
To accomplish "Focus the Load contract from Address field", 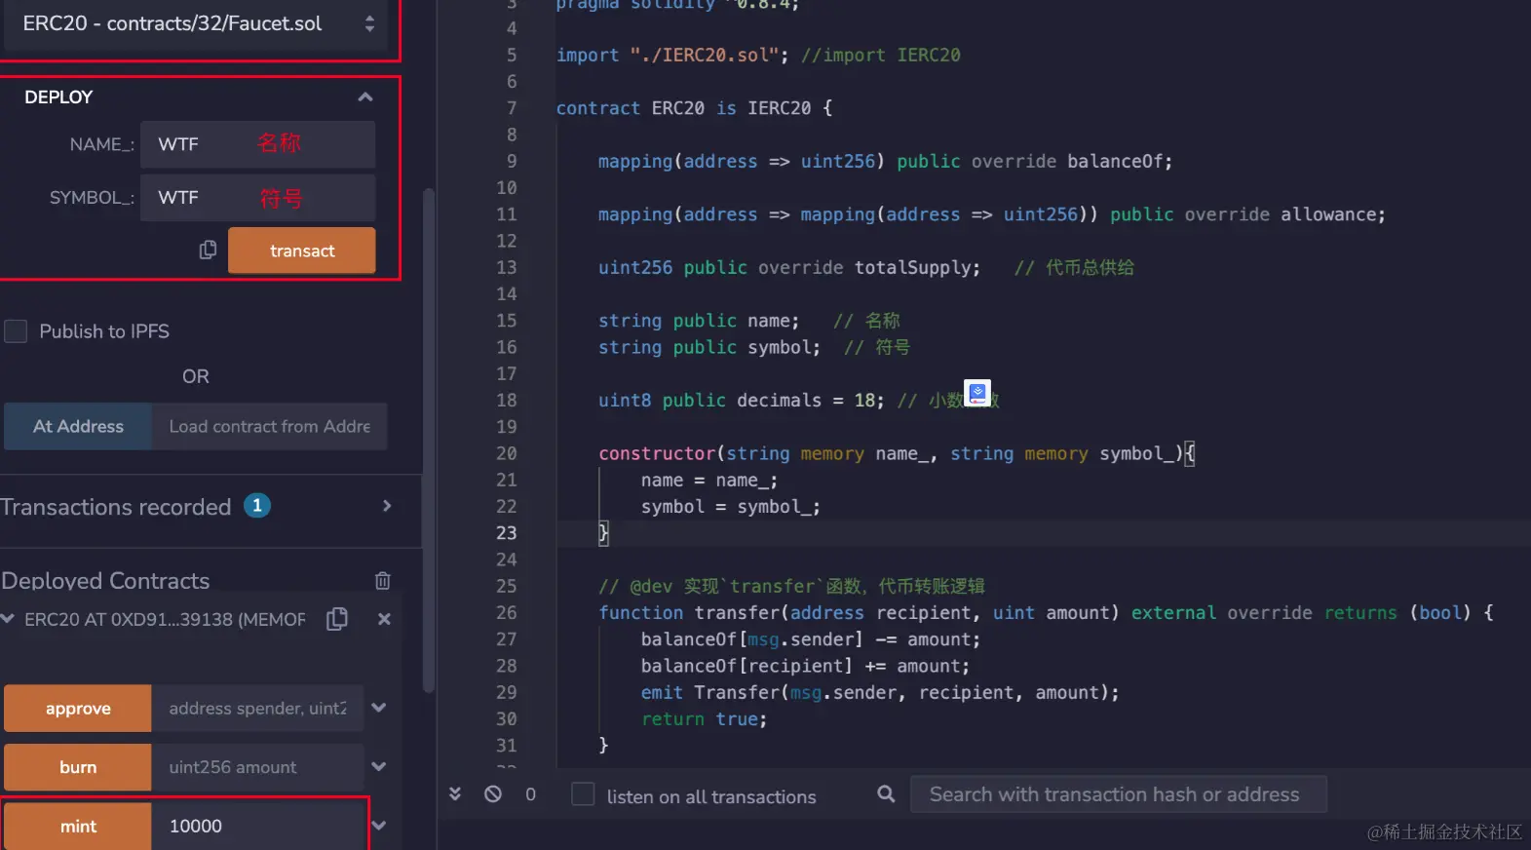I will [x=270, y=426].
